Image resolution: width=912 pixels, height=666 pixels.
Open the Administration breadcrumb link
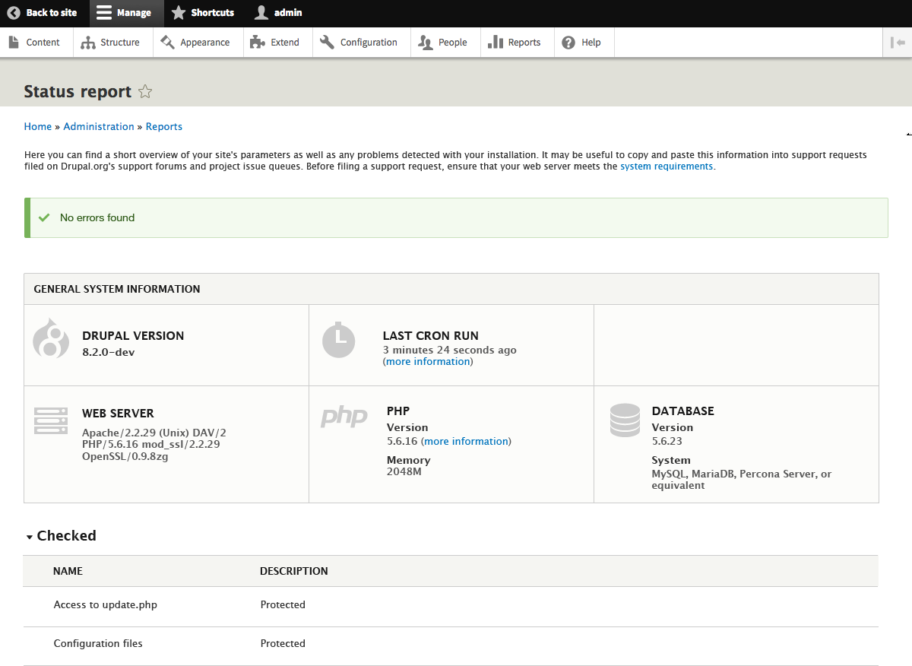click(99, 127)
